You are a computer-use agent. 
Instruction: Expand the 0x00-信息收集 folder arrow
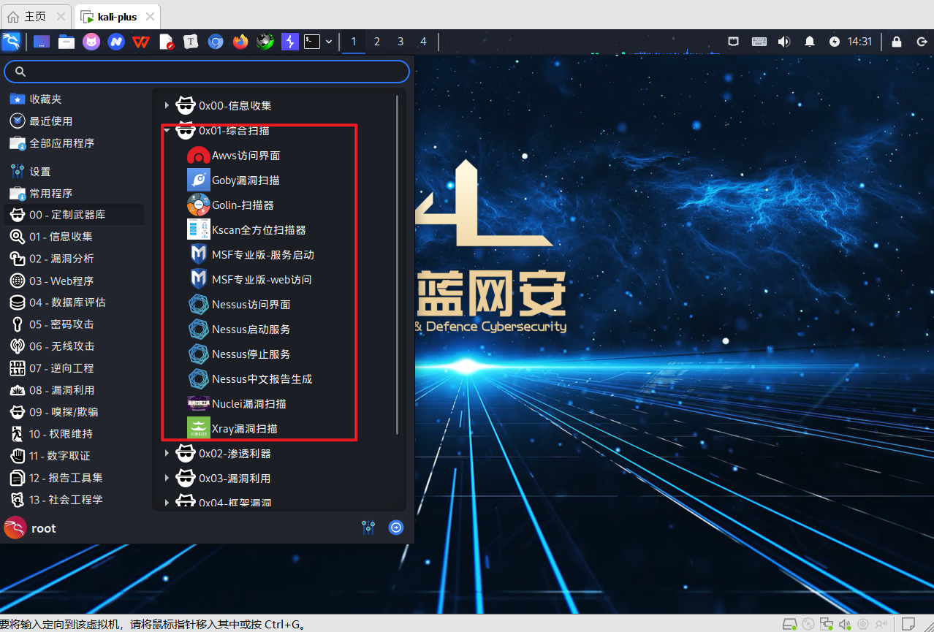tap(167, 105)
